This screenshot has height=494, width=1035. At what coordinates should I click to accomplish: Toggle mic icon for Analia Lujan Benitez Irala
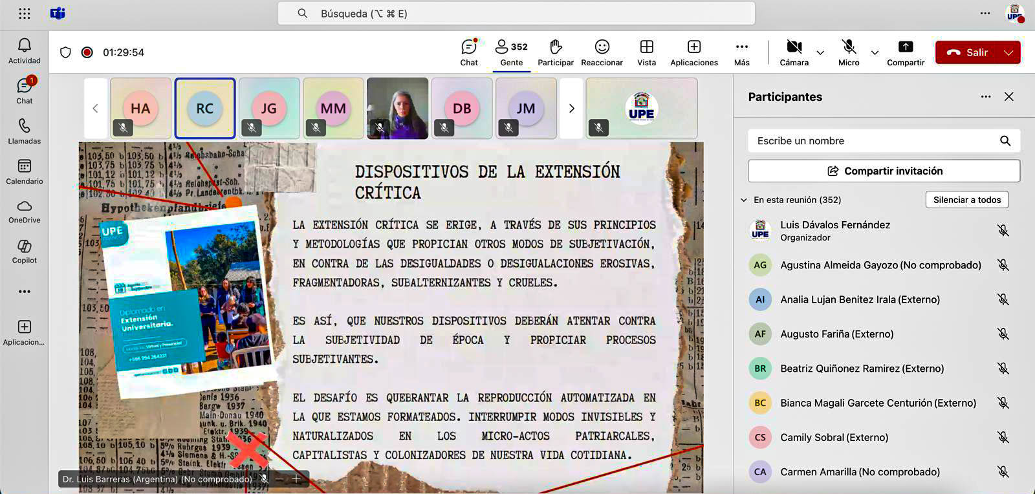1003,299
